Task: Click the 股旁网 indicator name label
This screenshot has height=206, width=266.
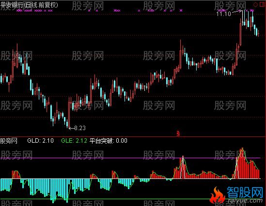Action: click(x=9, y=141)
